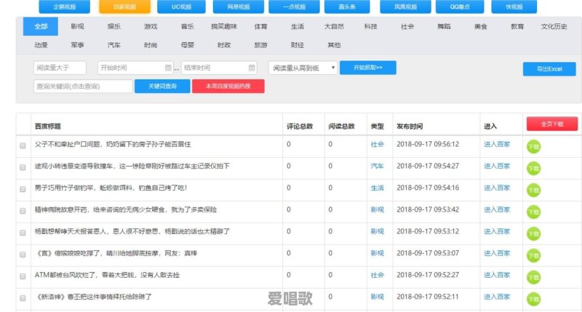Click the 导出Excel button

point(549,69)
